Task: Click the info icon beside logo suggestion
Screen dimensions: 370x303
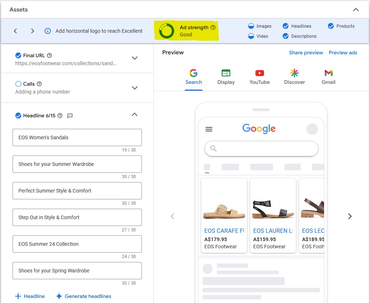Action: tap(48, 31)
